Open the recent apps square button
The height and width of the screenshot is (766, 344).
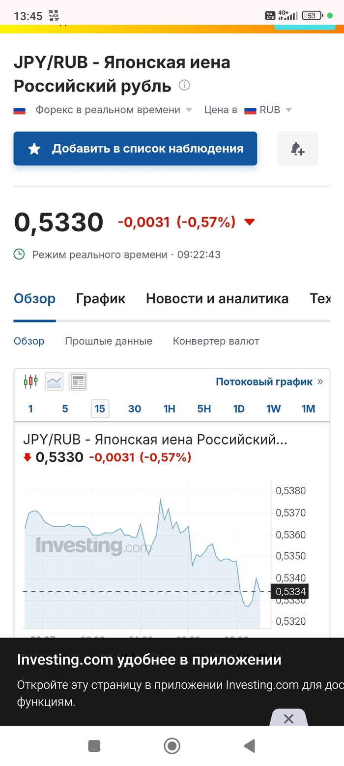94,746
